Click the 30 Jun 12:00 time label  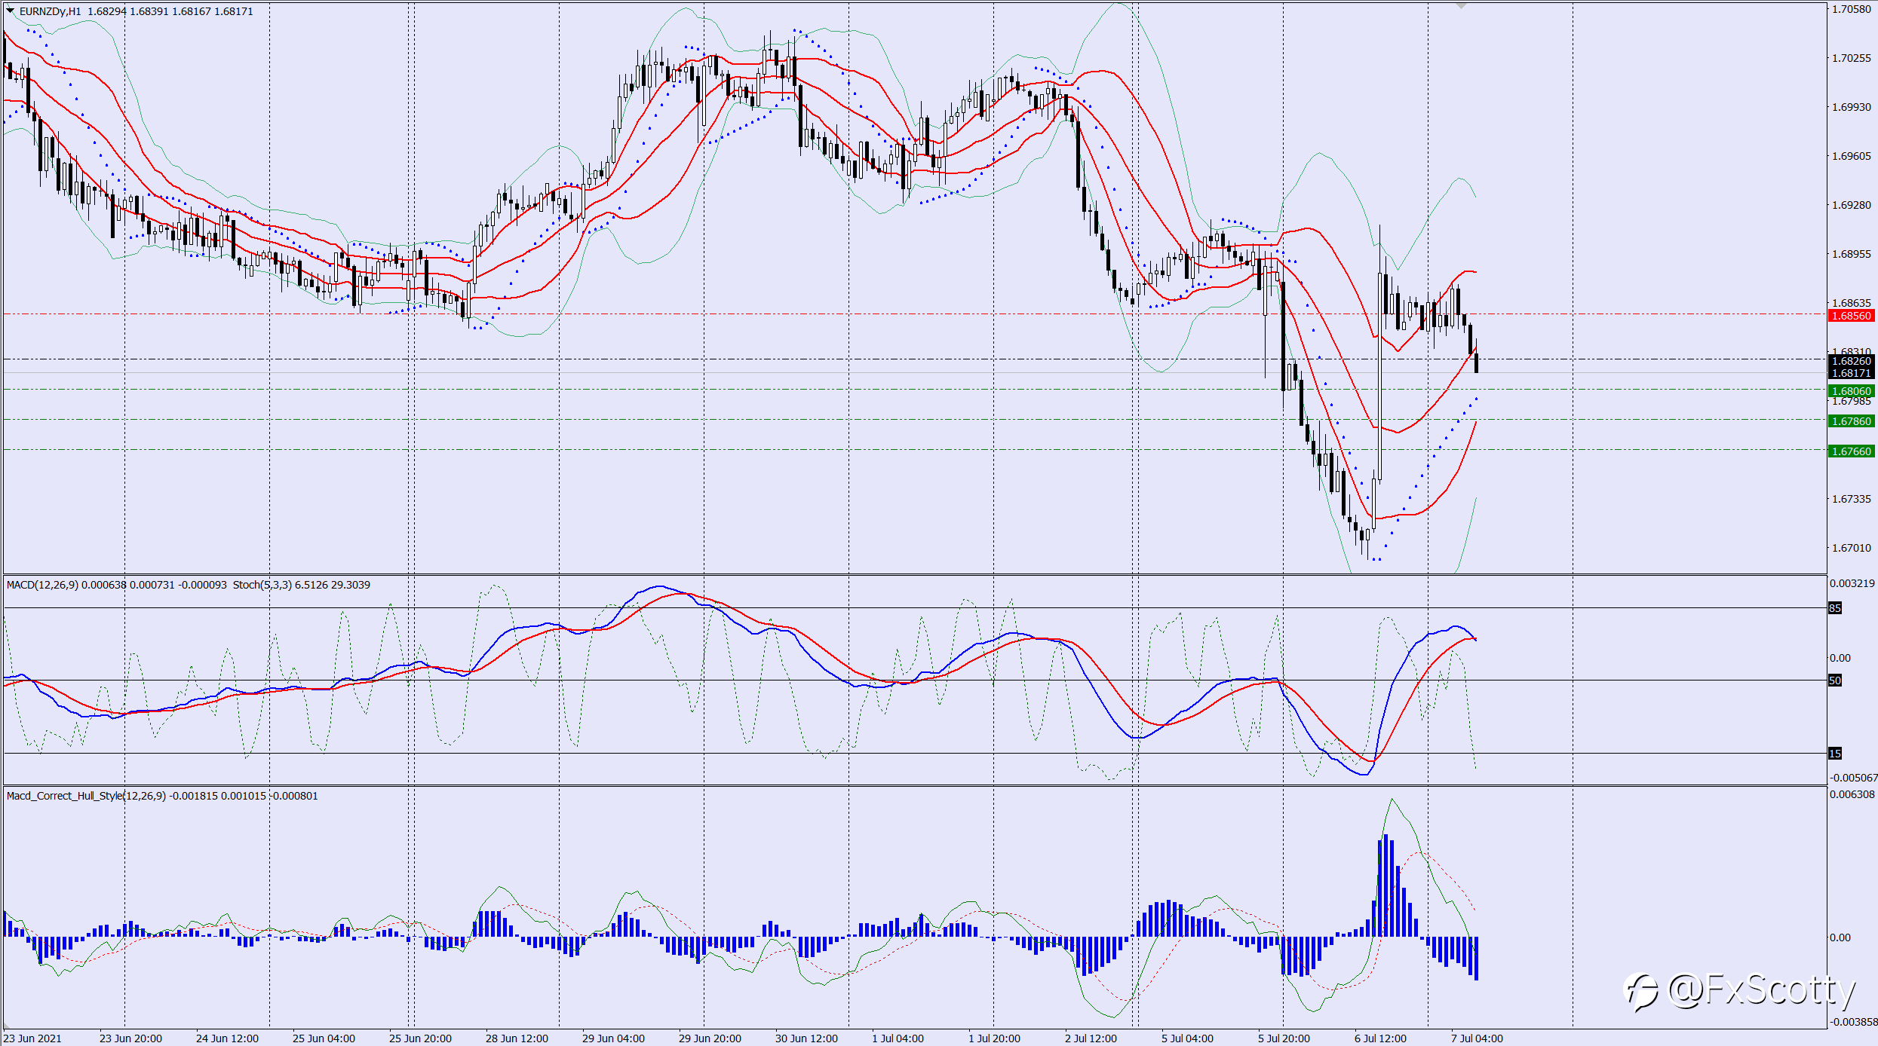point(806,1038)
